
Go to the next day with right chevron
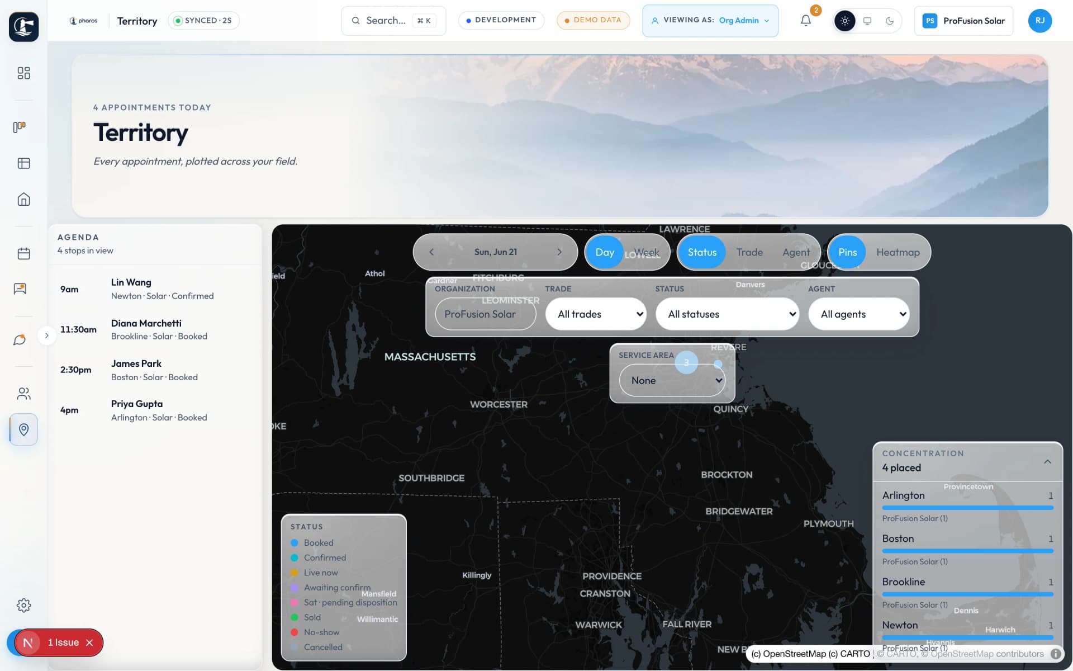click(x=559, y=252)
